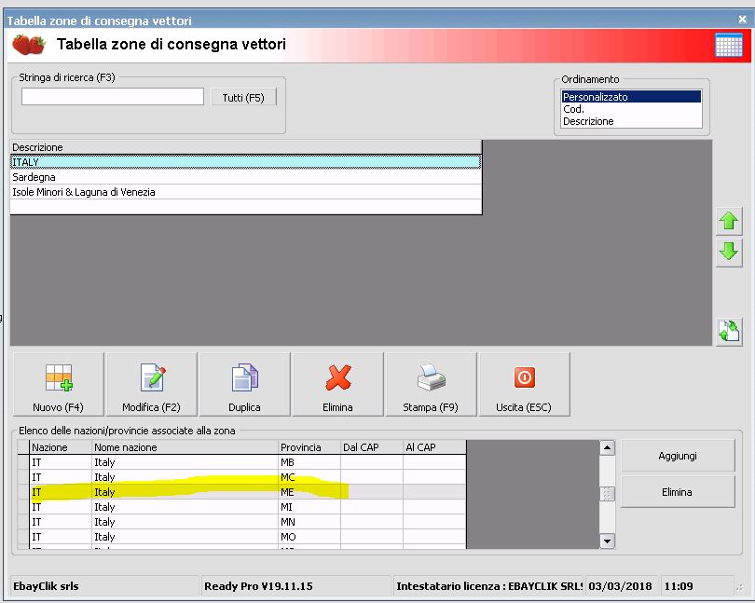The width and height of the screenshot is (755, 603).
Task: Move selected zone down with green arrow
Action: 729,252
